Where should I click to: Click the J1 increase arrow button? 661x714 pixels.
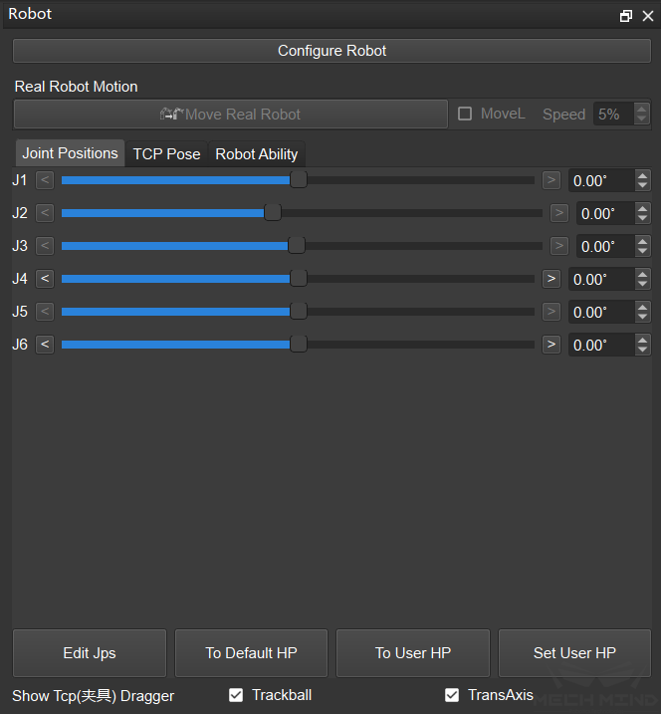[551, 180]
